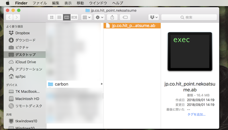Click the タグを追加... link
Viewport: 228px width, 130px height.
[x=196, y=114]
